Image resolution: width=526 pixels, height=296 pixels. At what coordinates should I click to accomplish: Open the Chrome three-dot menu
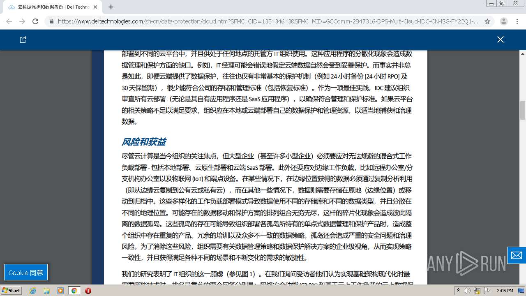click(x=517, y=21)
